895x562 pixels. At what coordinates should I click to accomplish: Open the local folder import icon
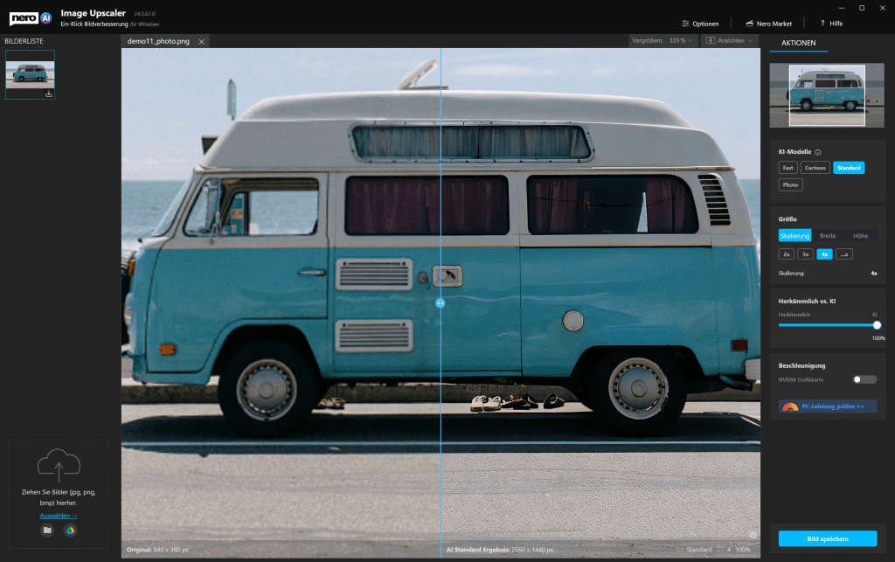(47, 530)
